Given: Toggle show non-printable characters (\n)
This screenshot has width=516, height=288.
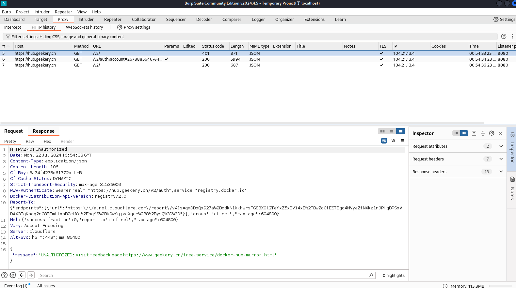Looking at the screenshot, I should [x=393, y=141].
